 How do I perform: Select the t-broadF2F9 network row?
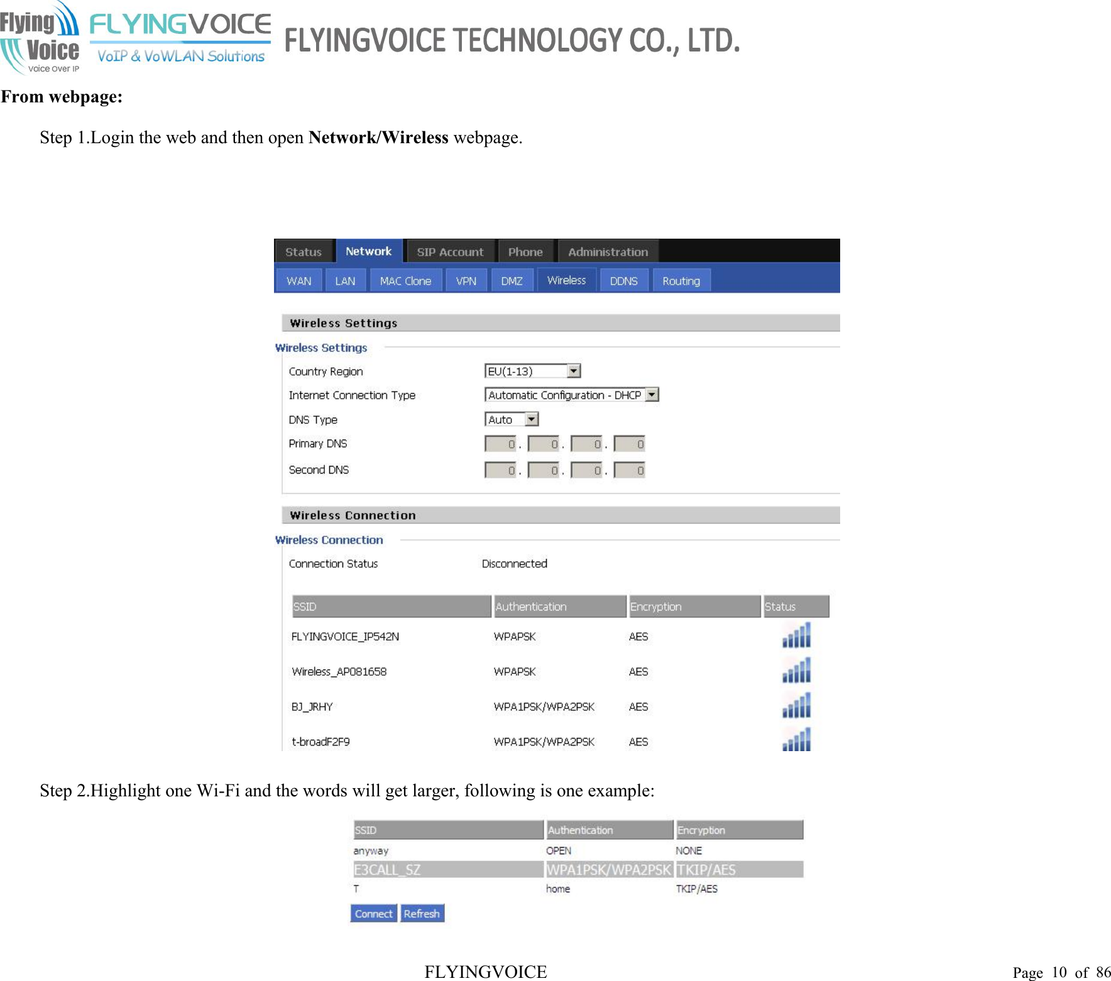point(560,741)
